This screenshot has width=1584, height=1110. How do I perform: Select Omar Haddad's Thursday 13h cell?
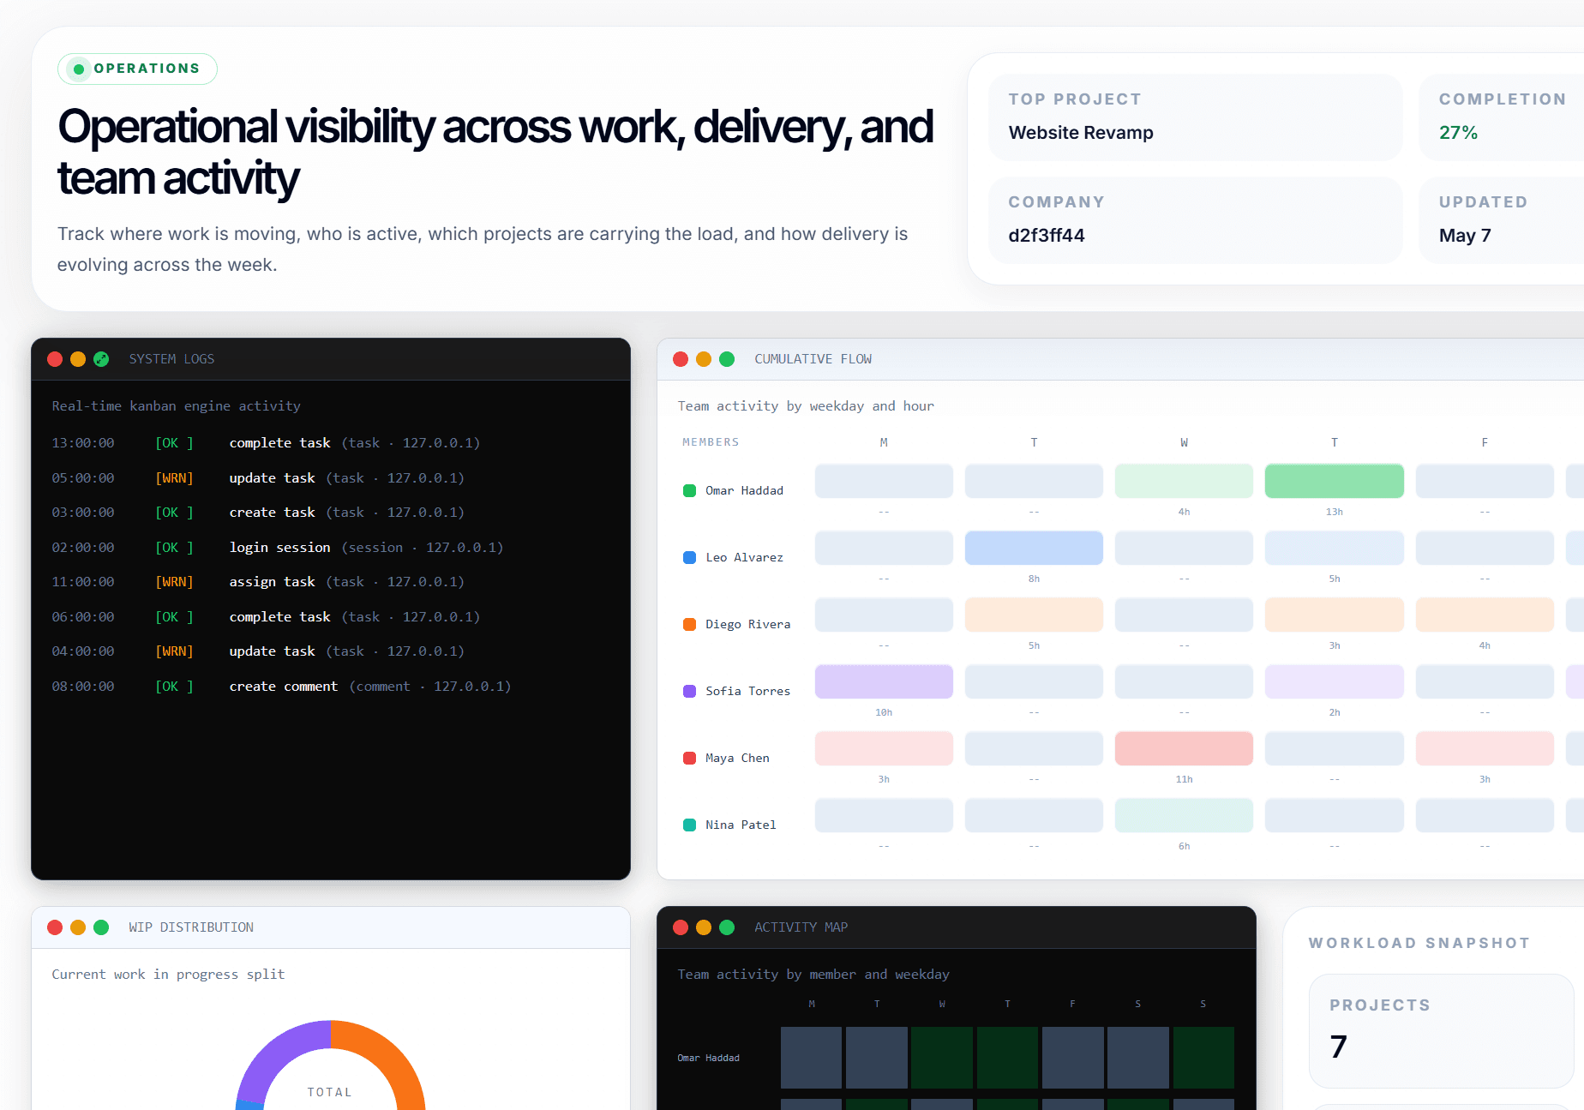point(1334,481)
